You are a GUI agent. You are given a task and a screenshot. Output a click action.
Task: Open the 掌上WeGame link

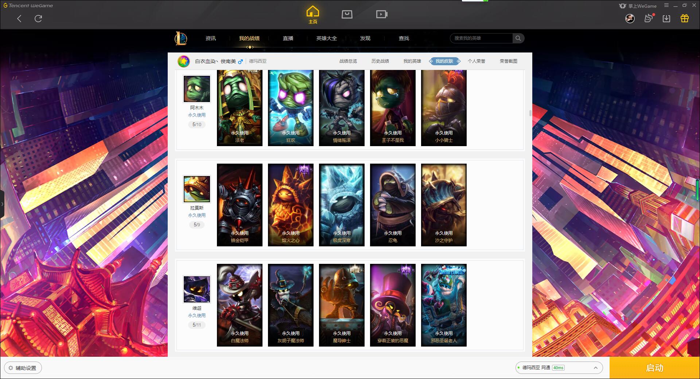tap(638, 6)
